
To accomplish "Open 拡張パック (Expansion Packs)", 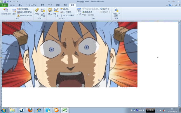I will pos(87,12).
